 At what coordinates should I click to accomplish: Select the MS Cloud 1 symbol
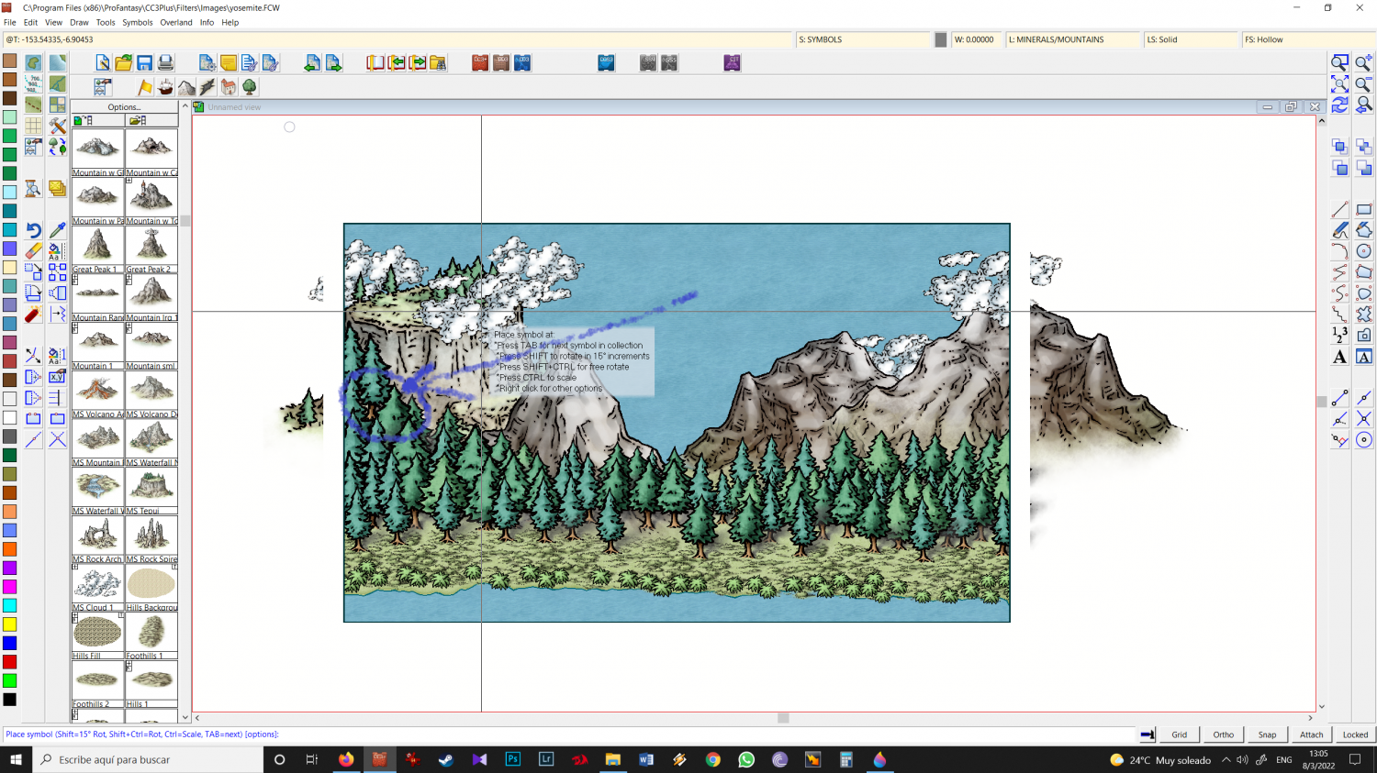(x=97, y=588)
